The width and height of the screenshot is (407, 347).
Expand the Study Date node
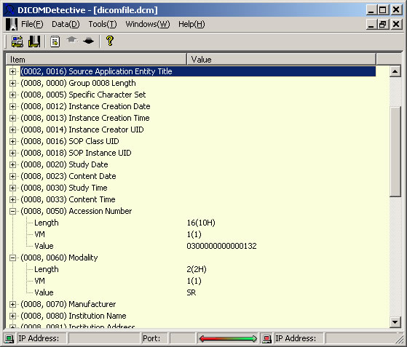point(12,164)
